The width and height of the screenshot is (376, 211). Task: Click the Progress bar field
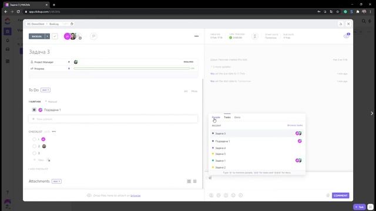pyautogui.click(x=132, y=69)
